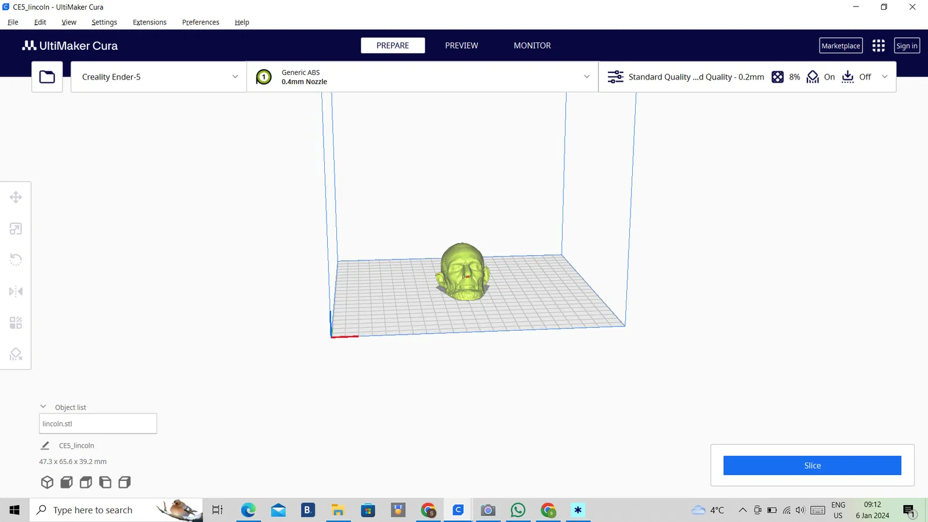928x522 pixels.
Task: Click the print settings sliders icon
Action: click(615, 77)
